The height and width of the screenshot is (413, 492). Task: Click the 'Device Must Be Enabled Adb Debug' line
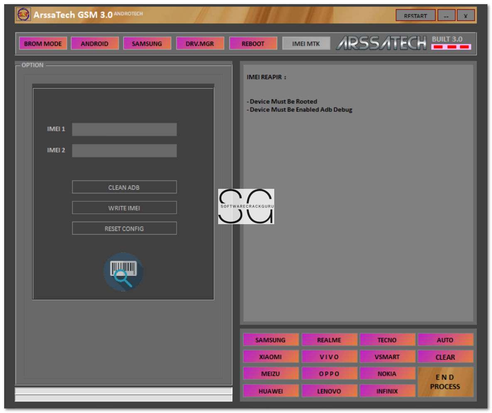tap(300, 110)
